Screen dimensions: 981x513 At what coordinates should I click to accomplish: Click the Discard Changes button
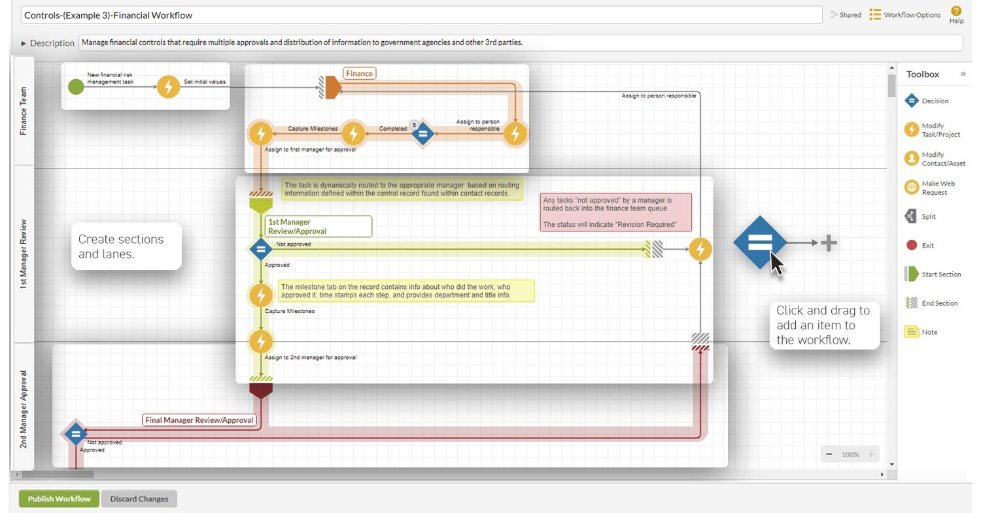[x=139, y=499]
